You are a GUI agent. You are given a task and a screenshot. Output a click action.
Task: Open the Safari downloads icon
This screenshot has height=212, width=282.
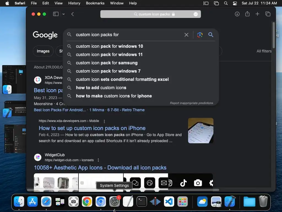pyautogui.click(x=237, y=14)
